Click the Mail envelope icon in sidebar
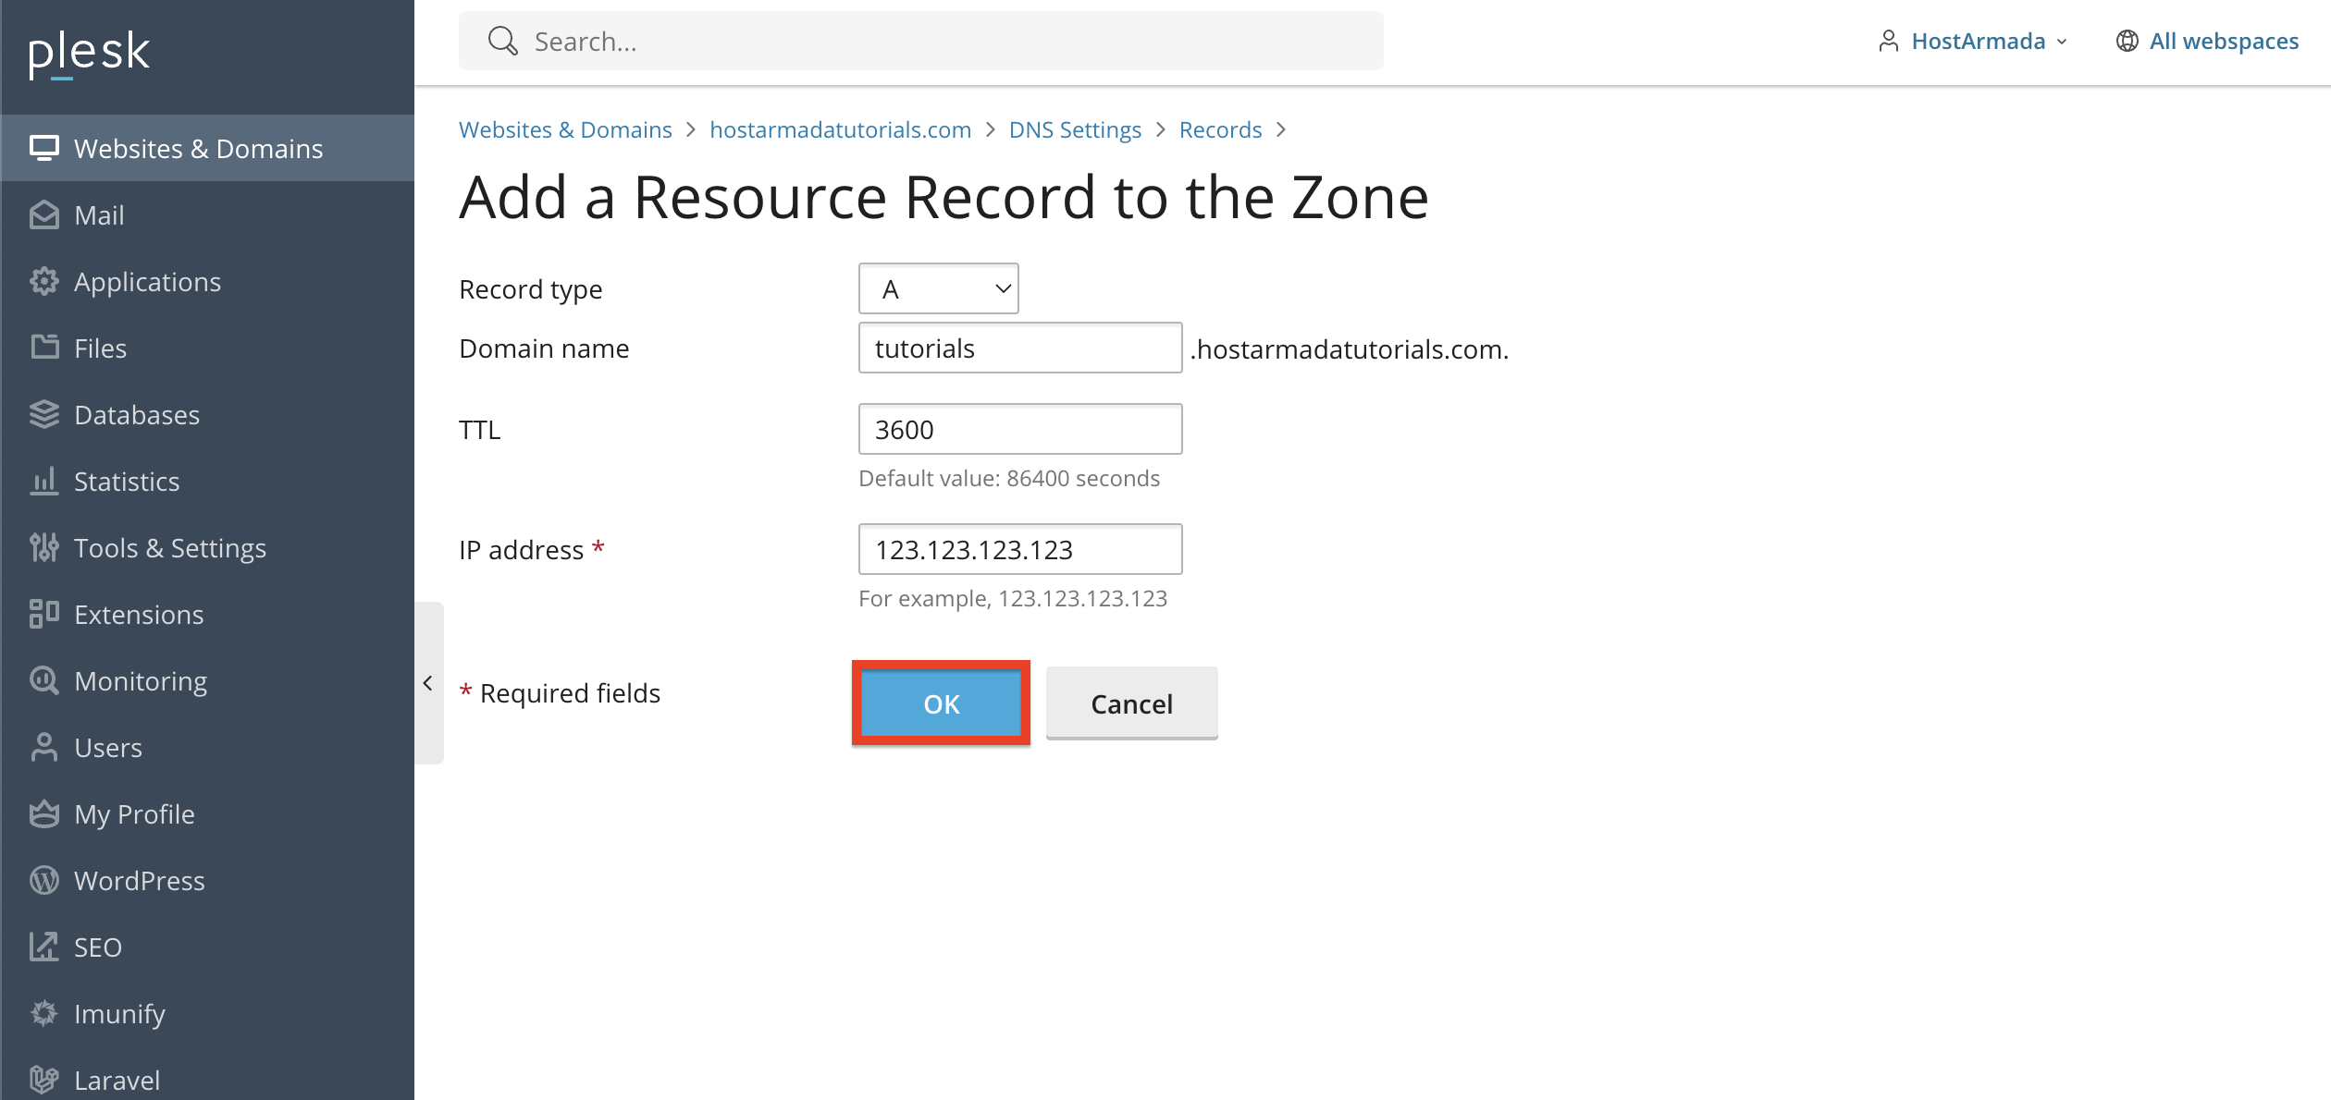2331x1100 pixels. (x=43, y=215)
